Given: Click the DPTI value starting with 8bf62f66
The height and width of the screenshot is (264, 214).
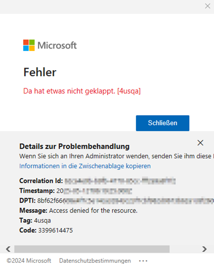Looking at the screenshot, I should click(x=125, y=201).
